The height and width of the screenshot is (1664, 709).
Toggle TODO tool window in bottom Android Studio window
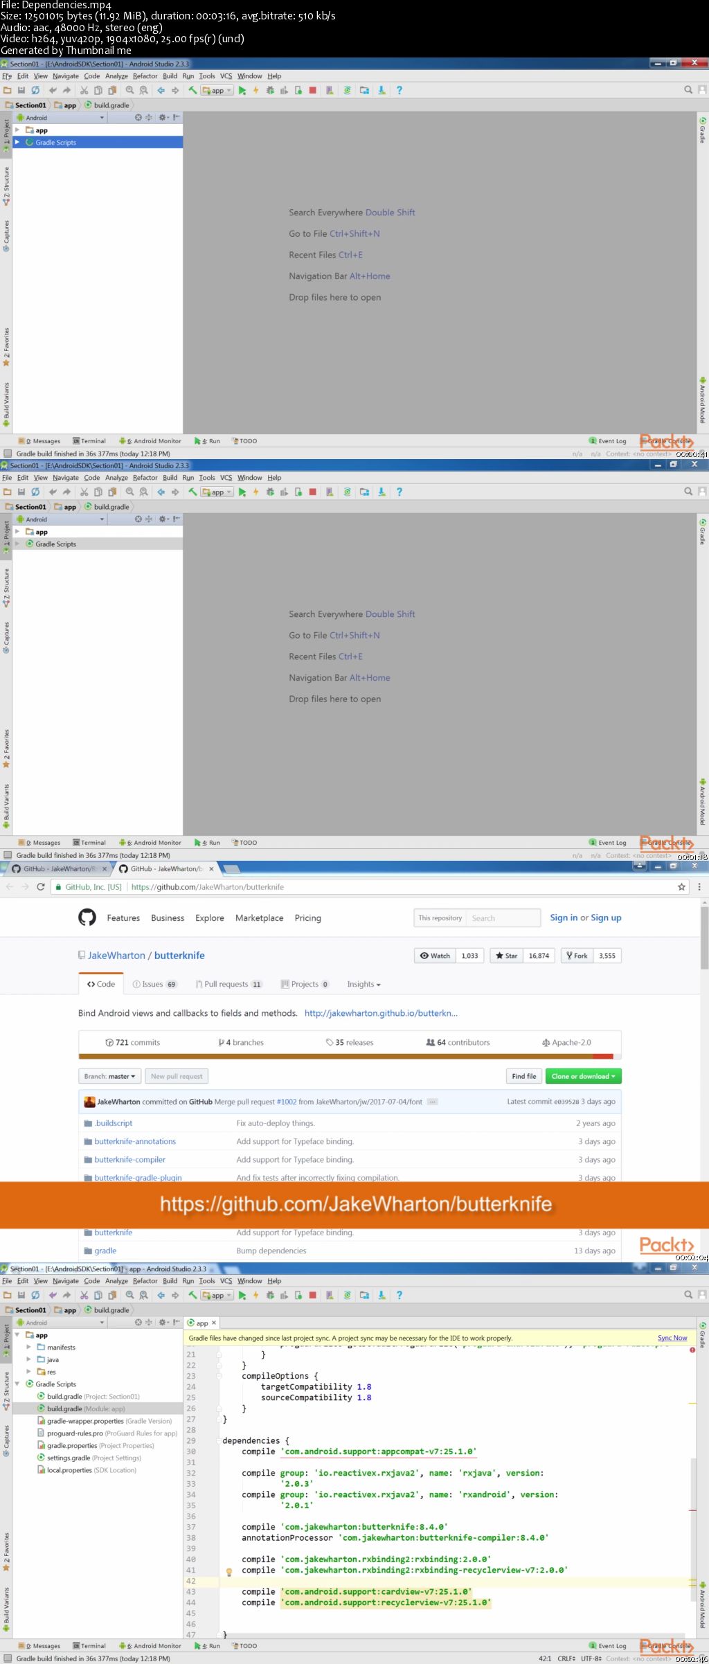244,1646
